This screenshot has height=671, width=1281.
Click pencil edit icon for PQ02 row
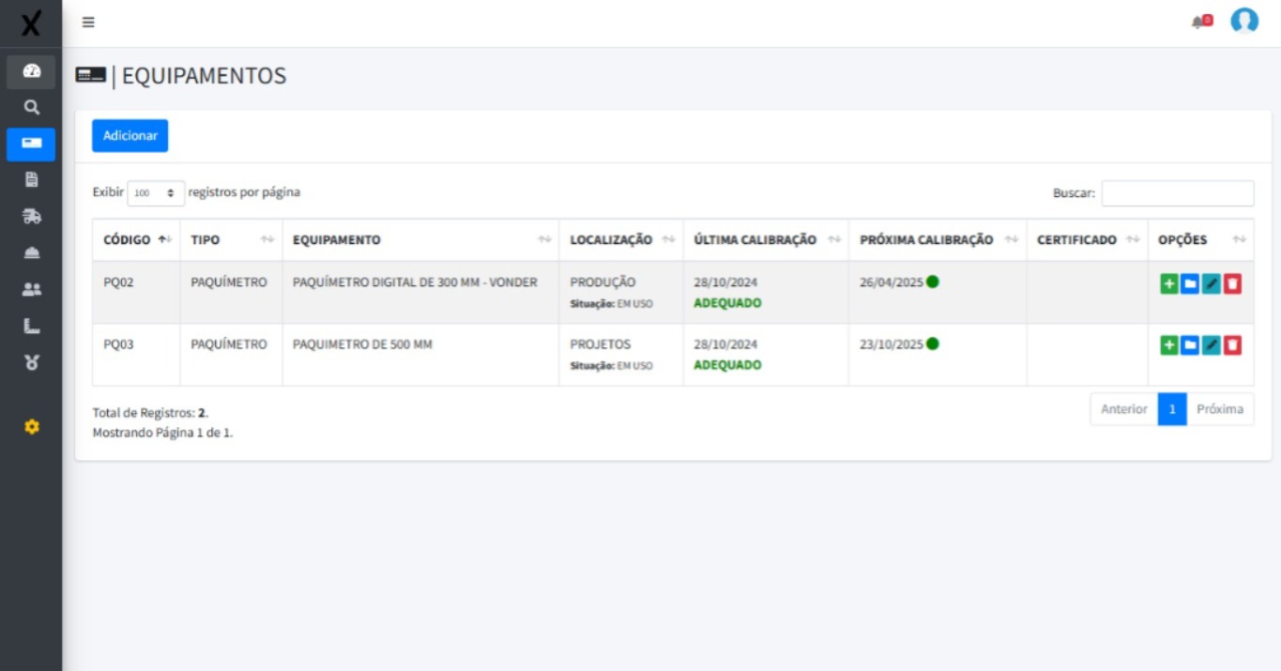pos(1212,284)
